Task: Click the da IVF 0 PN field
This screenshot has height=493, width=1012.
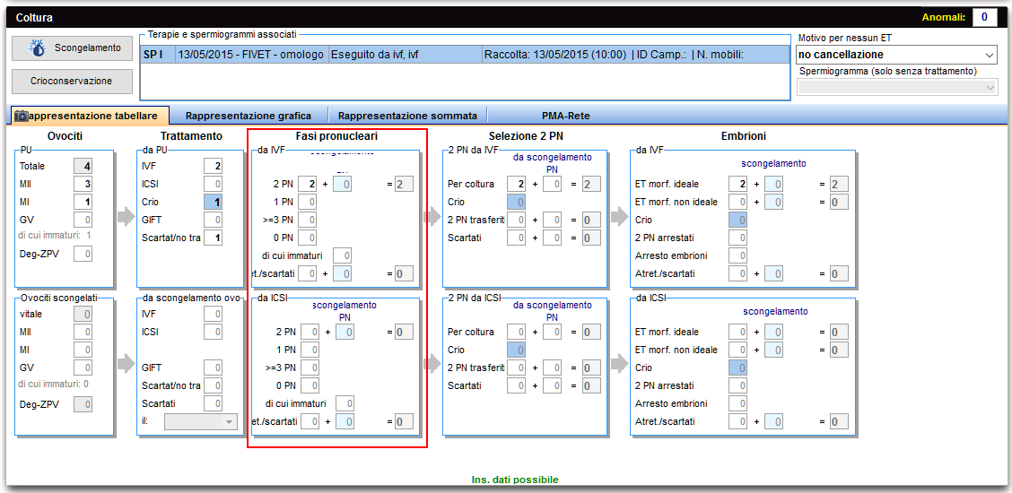Action: [x=308, y=238]
